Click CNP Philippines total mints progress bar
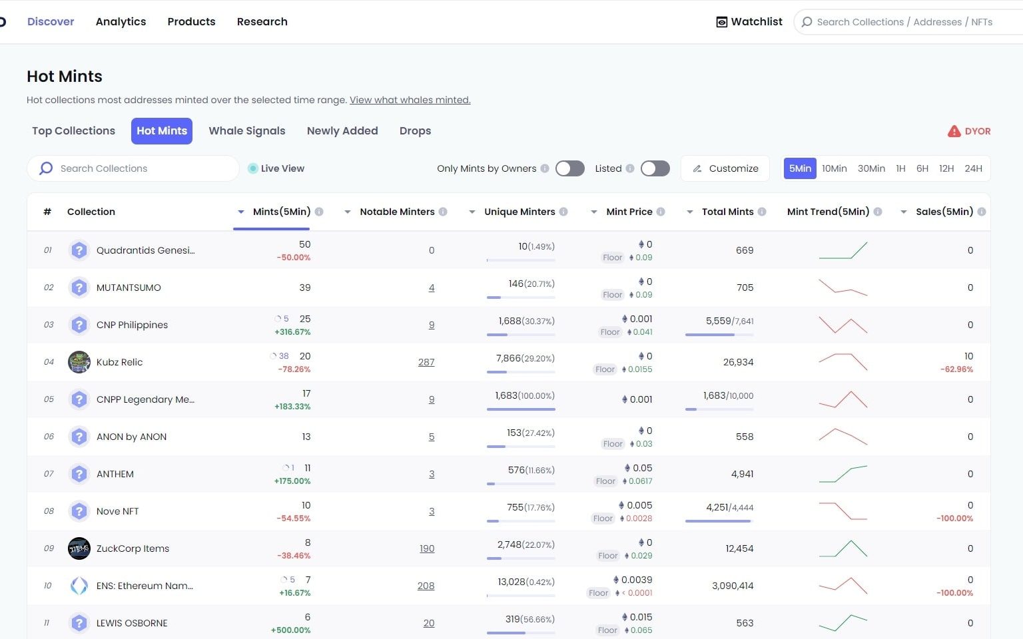The height and width of the screenshot is (639, 1023). click(719, 335)
